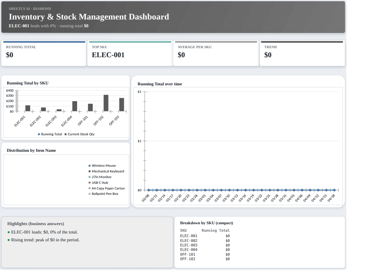Click the 02/20 date axis label
This screenshot has width=368, height=276.
pyautogui.click(x=178, y=198)
